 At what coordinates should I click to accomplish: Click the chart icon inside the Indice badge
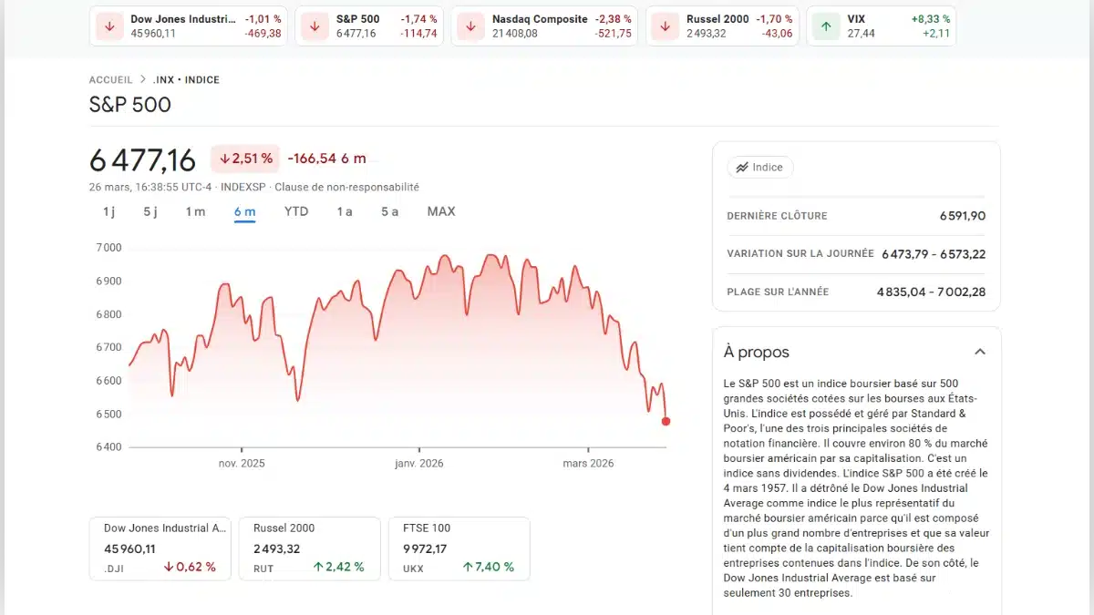[742, 167]
